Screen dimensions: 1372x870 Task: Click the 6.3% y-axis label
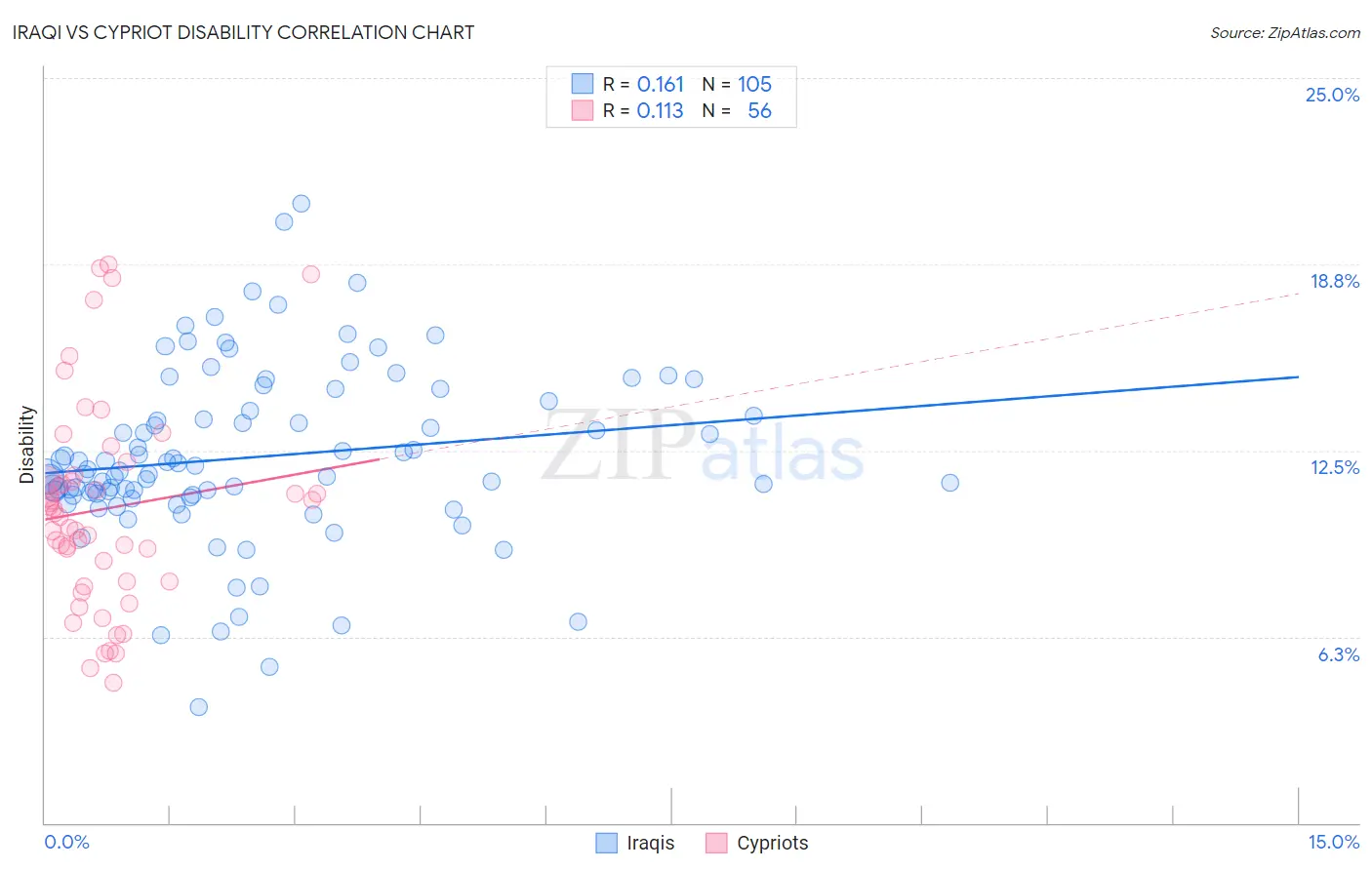pos(1339,654)
